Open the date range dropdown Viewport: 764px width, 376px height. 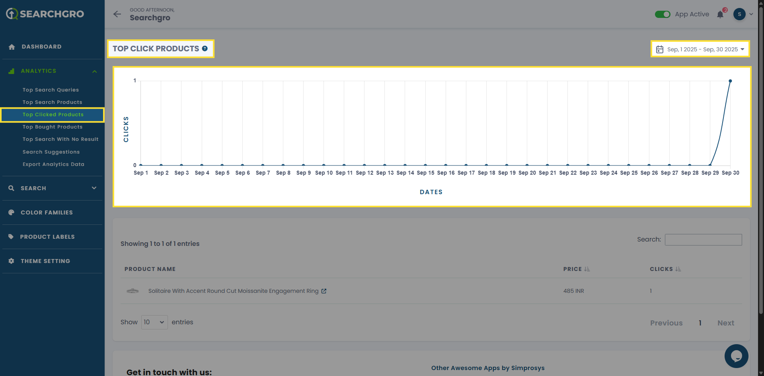700,49
